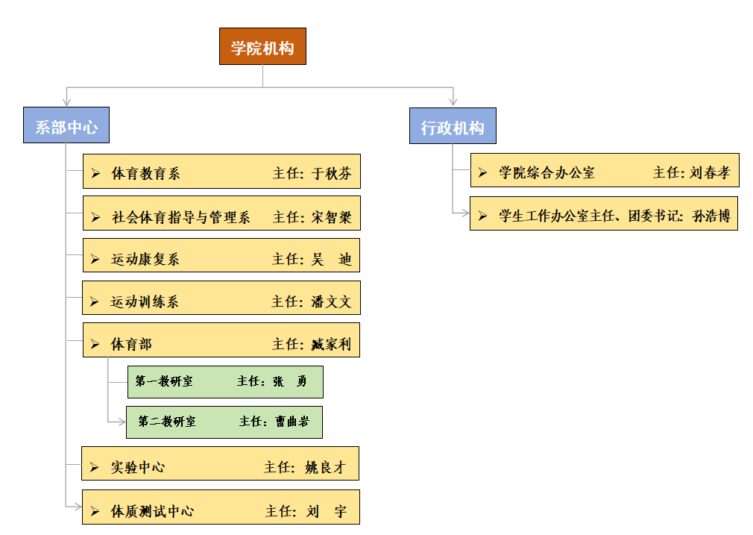Image resolution: width=753 pixels, height=535 pixels.
Task: Click arrow bullet before 体育教育系
Action: point(95,174)
